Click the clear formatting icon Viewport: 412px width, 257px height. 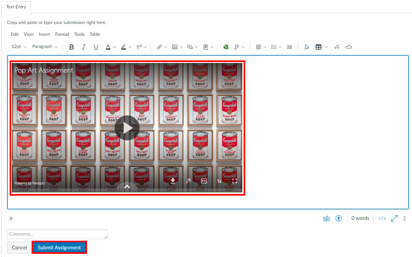[x=306, y=47]
